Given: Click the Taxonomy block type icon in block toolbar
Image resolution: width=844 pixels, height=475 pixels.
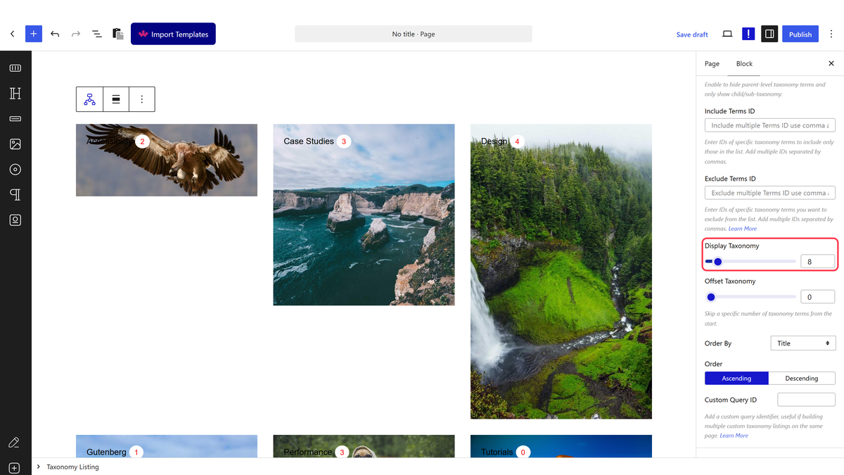Looking at the screenshot, I should tap(89, 99).
